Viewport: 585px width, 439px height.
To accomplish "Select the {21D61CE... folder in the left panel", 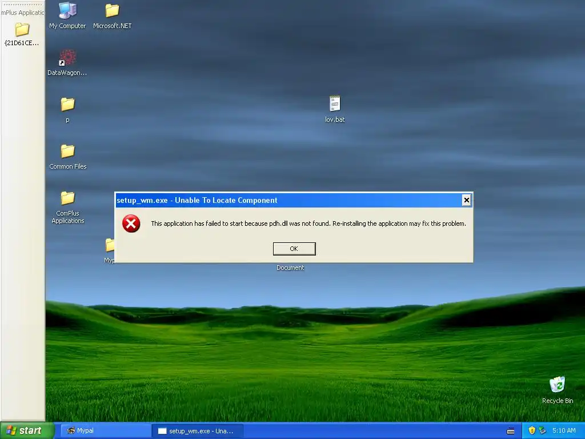I will 22,34.
